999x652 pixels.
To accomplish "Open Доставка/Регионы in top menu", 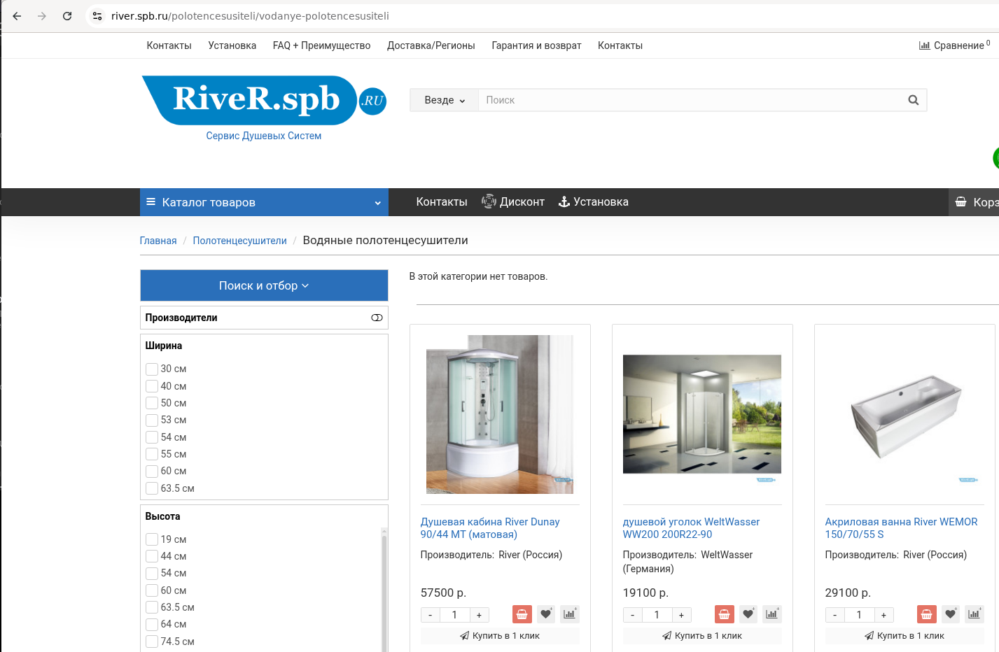I will pyautogui.click(x=431, y=45).
